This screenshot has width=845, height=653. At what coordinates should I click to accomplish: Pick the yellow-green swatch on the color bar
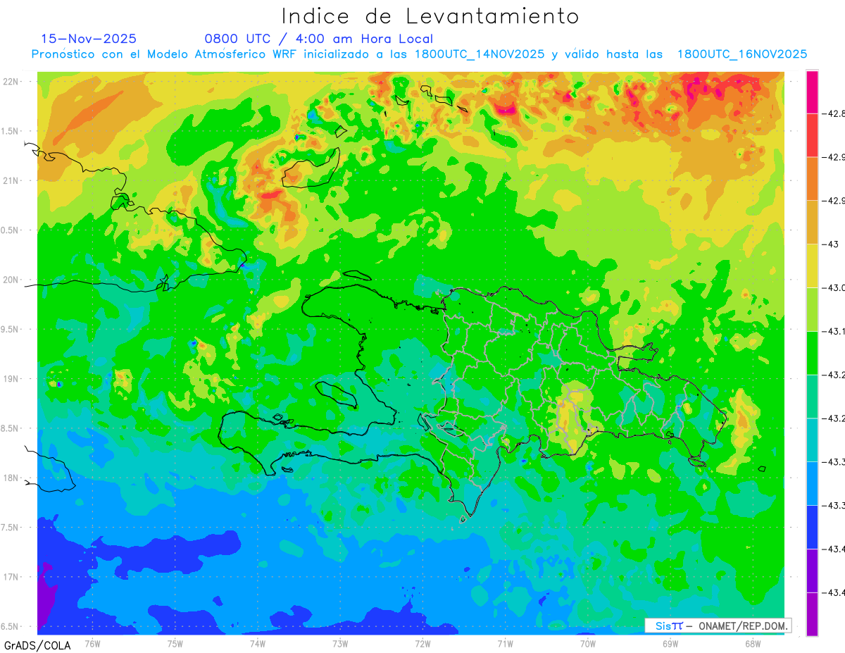click(812, 309)
